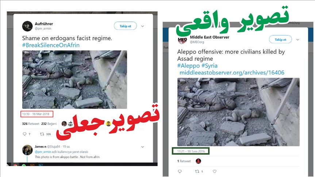
Task: Expand the chevron menu beside Aufrührer's Takip et
Action: point(142,26)
